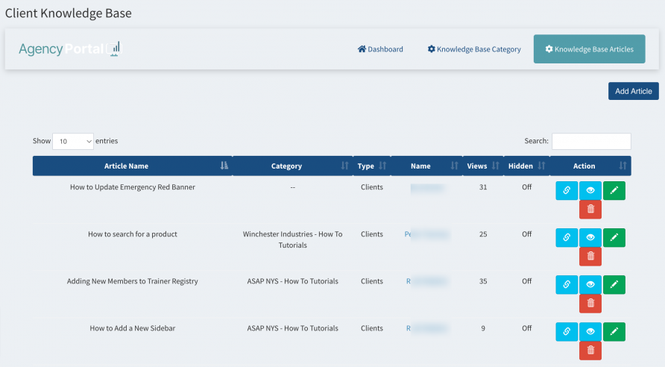This screenshot has width=665, height=367.
Task: Delete 'How to search for a product' article
Action: tap(590, 257)
